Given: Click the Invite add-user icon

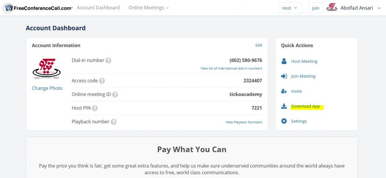Looking at the screenshot, I should pyautogui.click(x=284, y=91).
